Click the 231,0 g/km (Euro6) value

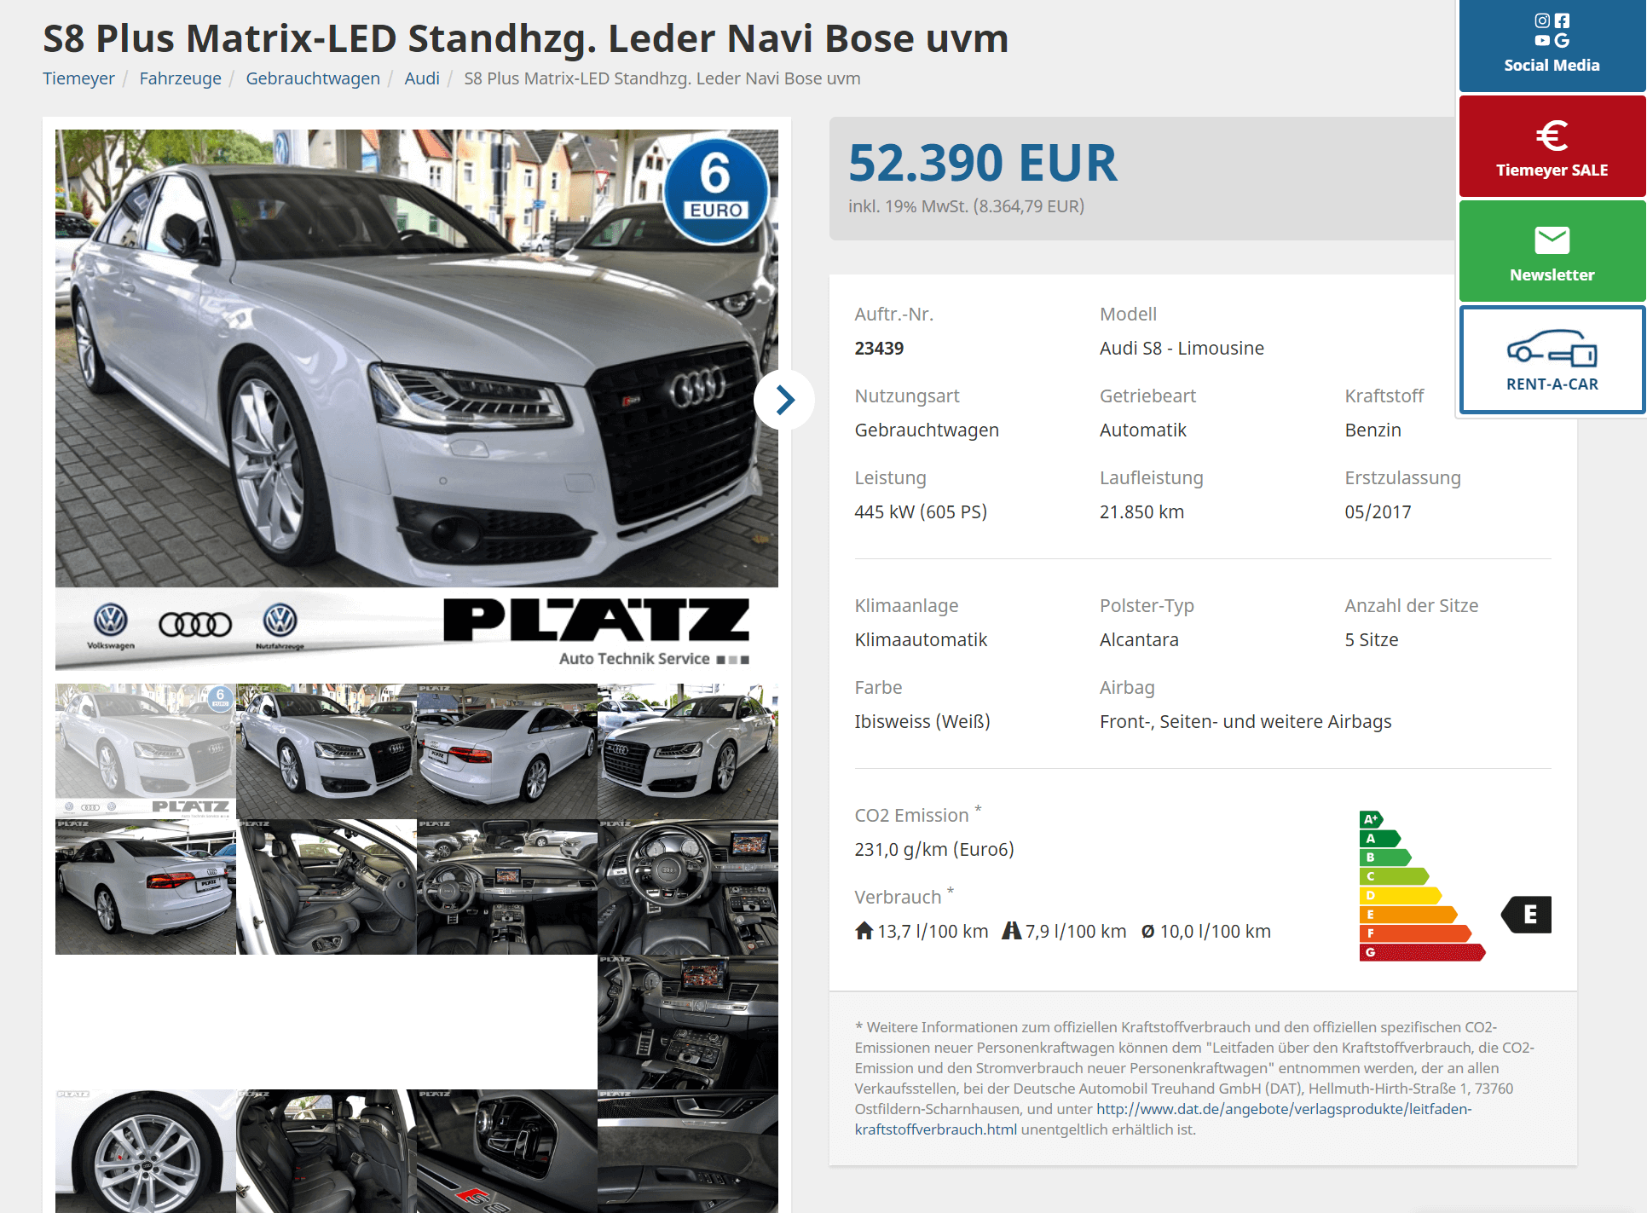934,849
